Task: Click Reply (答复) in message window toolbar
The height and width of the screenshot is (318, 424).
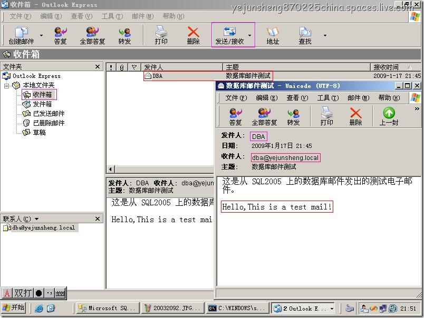Action: [235, 117]
